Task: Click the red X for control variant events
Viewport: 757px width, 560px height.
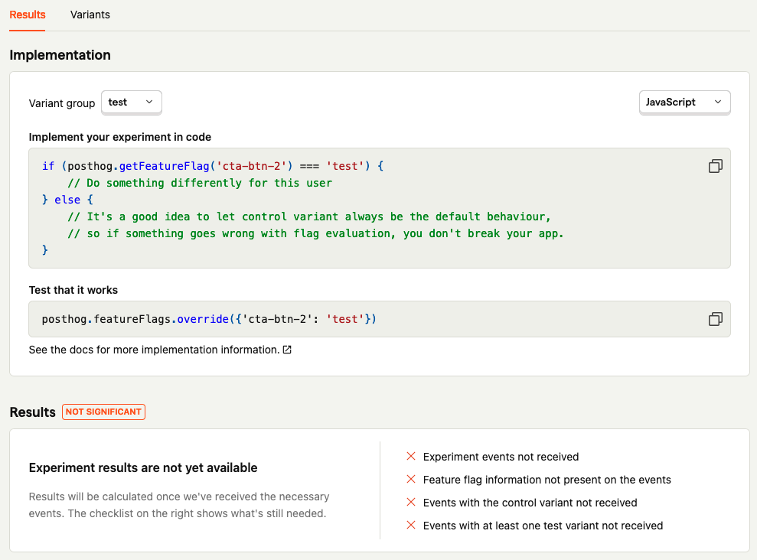Action: (412, 503)
